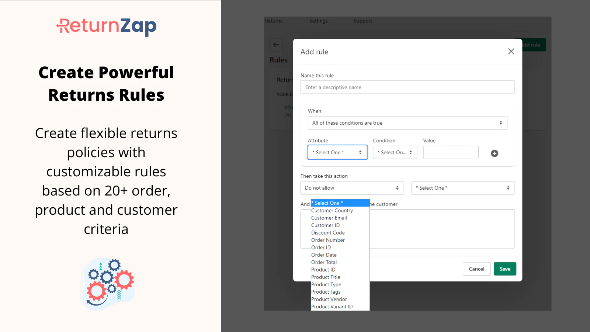Screen dimensions: 590x332
Task: Click the Value input field
Action: coord(451,152)
